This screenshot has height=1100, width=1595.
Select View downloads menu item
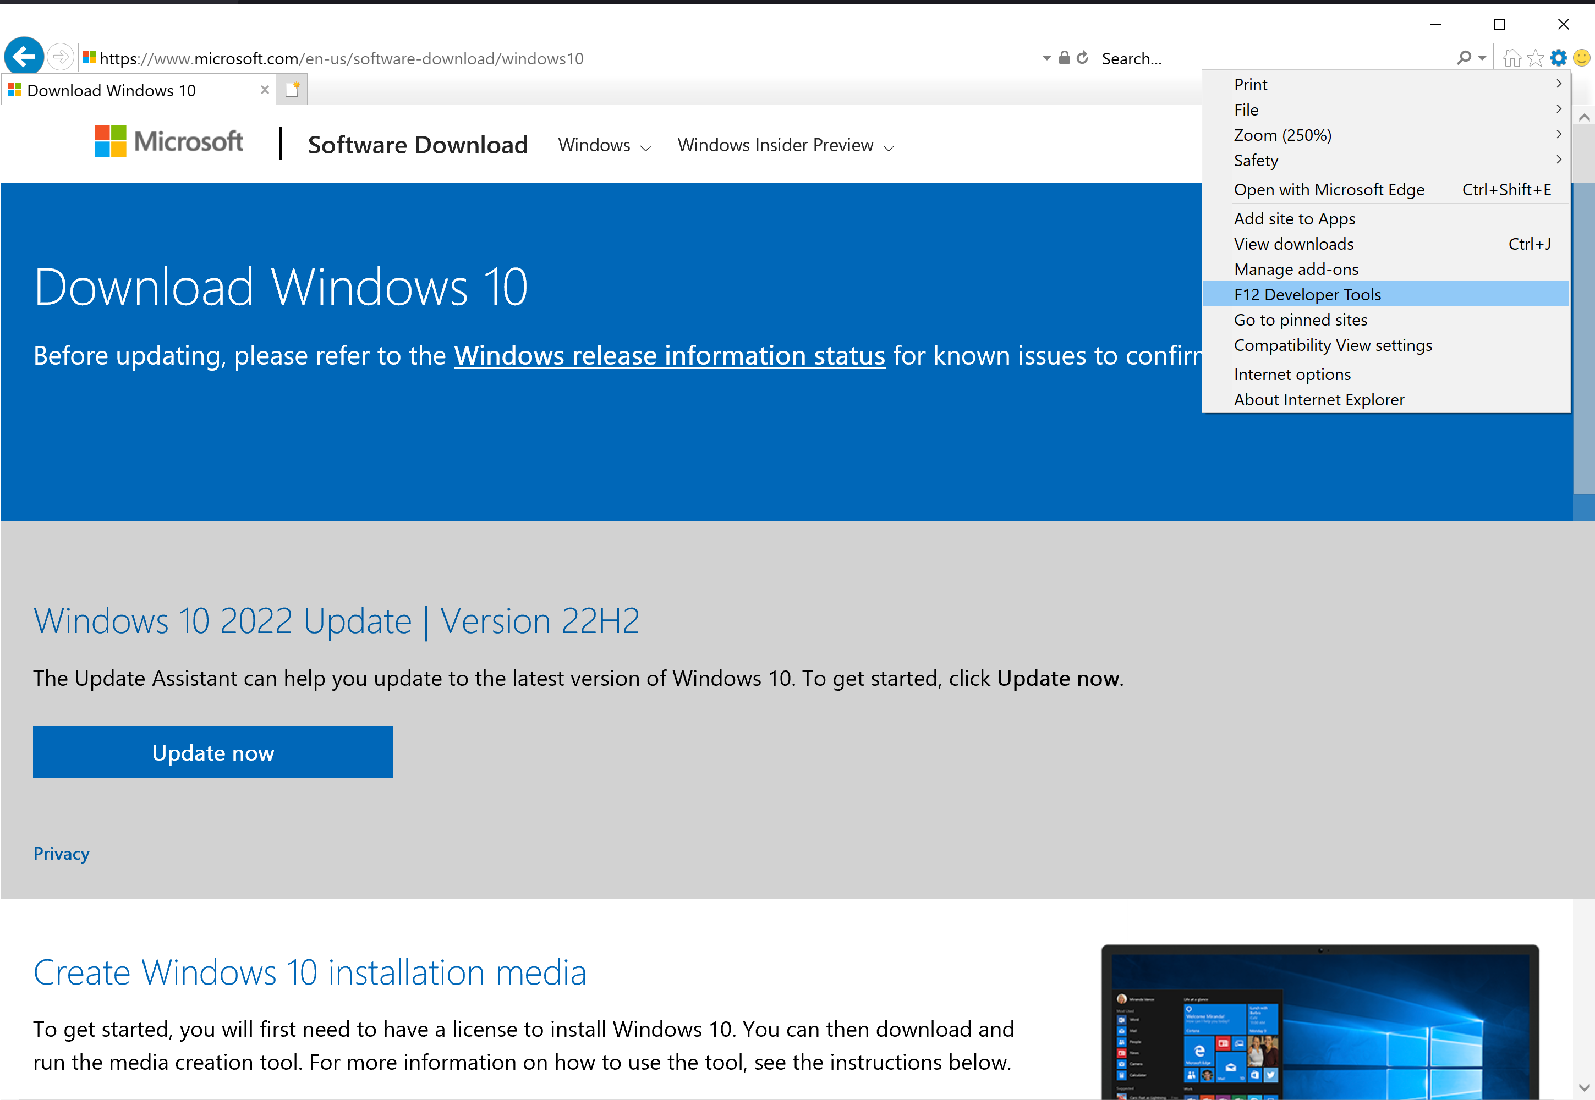[1385, 244]
